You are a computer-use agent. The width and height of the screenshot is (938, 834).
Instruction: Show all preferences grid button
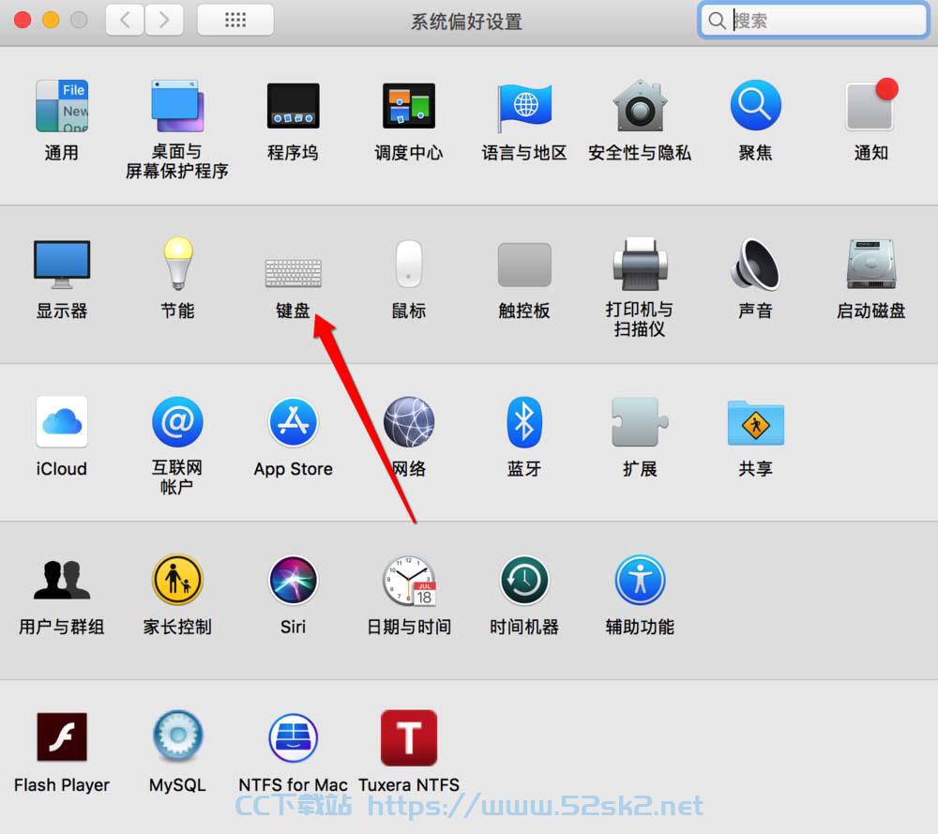(x=235, y=21)
